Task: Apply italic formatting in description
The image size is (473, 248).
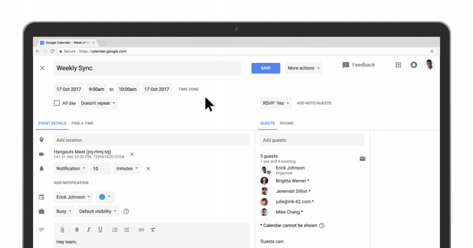Action: [88, 230]
